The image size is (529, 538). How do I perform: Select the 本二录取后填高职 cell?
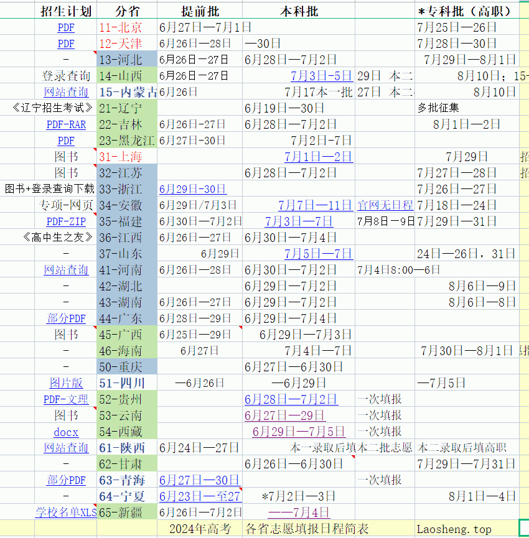tap(467, 448)
